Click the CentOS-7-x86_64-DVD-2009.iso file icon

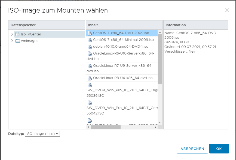(90, 33)
